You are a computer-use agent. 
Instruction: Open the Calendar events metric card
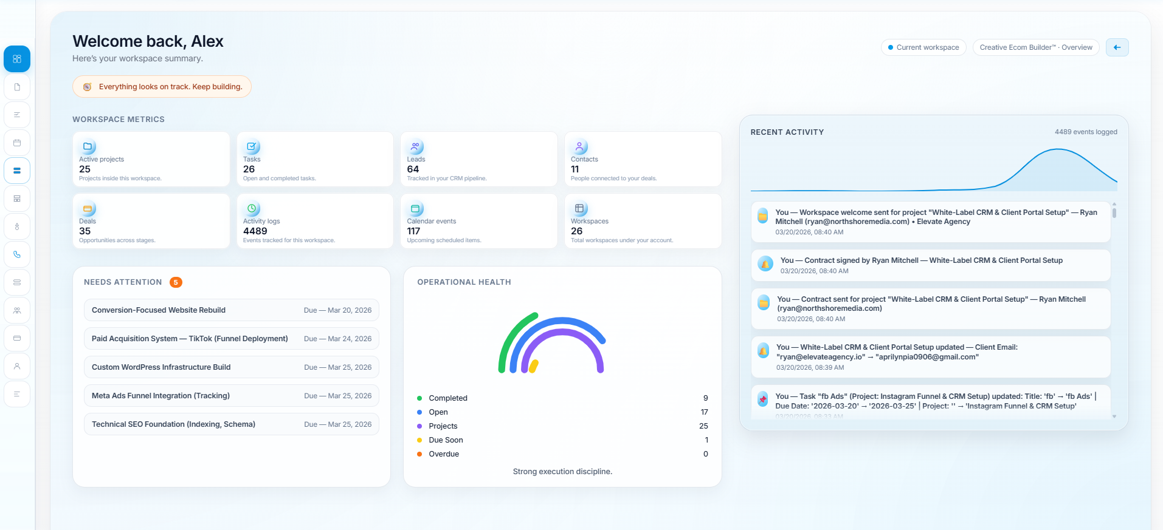pos(478,221)
